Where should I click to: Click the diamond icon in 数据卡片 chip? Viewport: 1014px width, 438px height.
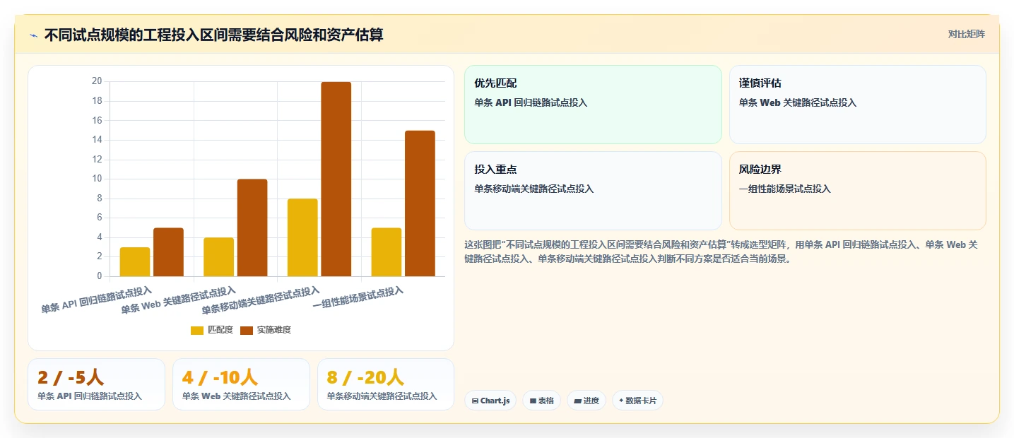point(621,401)
